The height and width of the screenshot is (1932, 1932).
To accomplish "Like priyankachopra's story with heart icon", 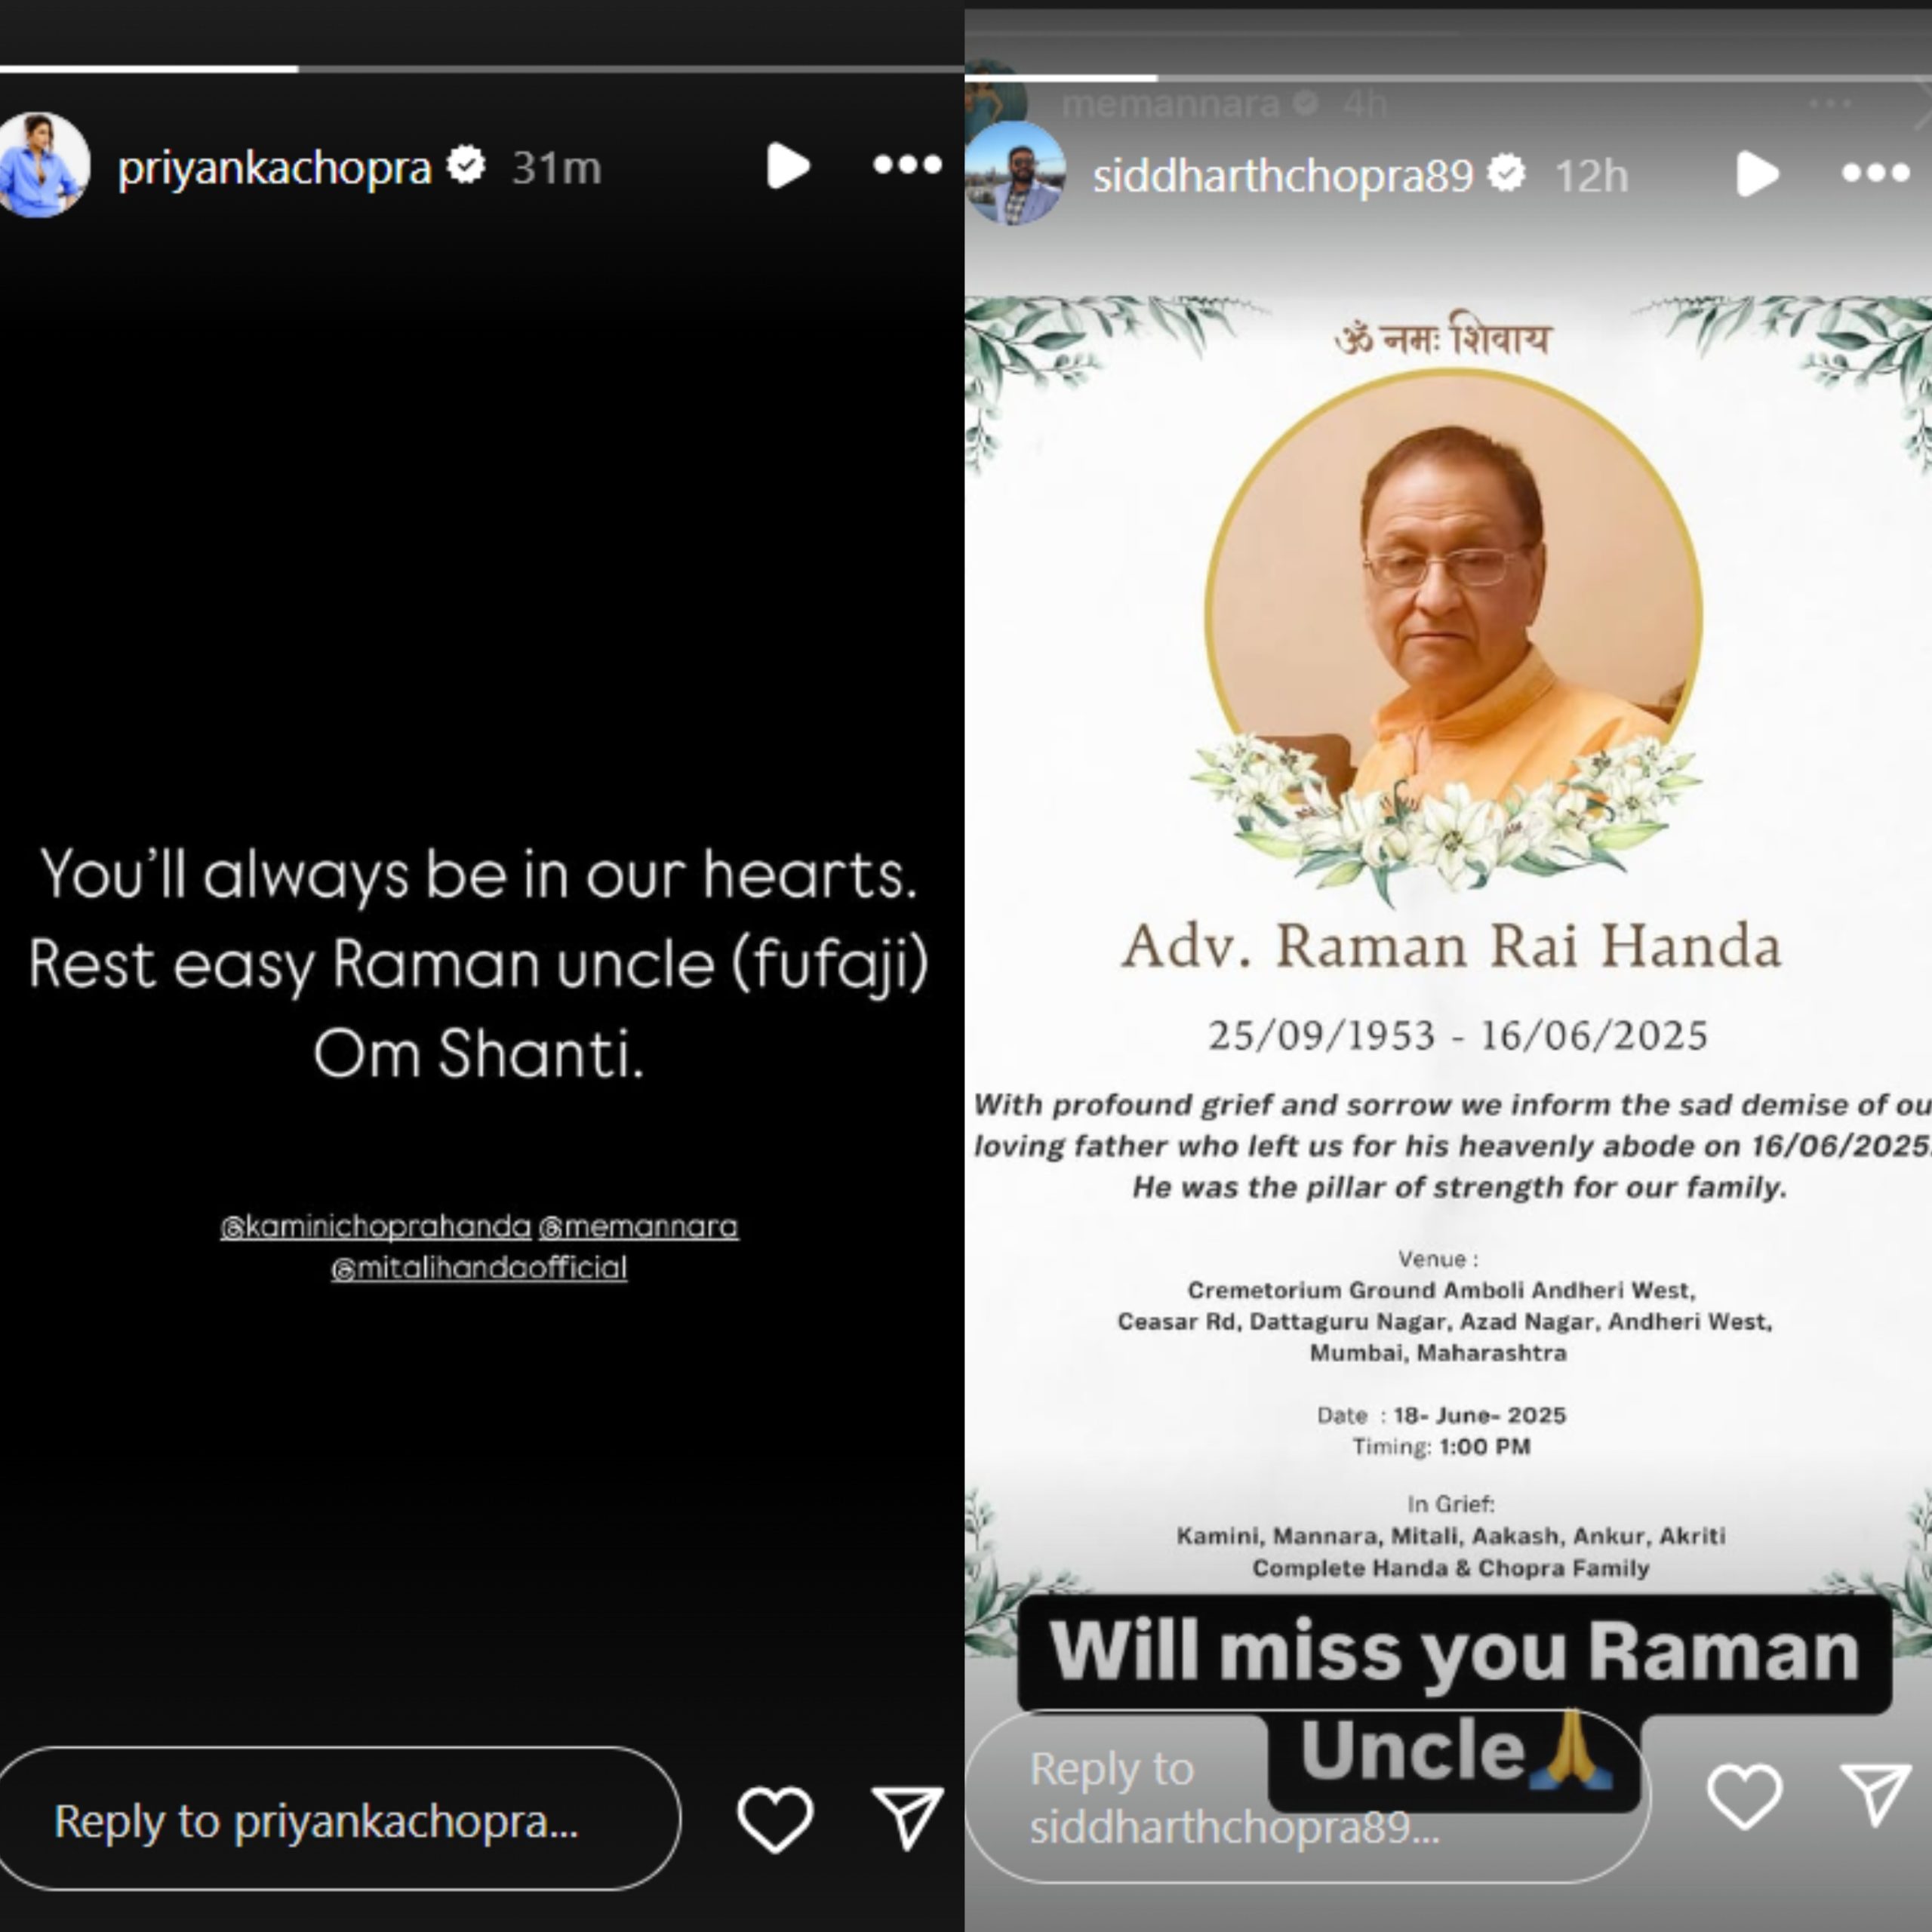I will click(x=775, y=1819).
